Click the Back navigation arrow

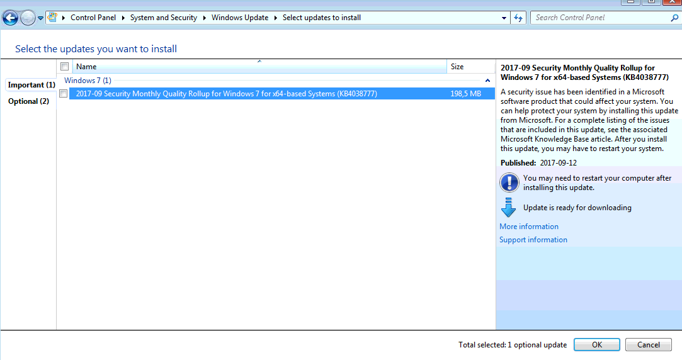[x=11, y=18]
